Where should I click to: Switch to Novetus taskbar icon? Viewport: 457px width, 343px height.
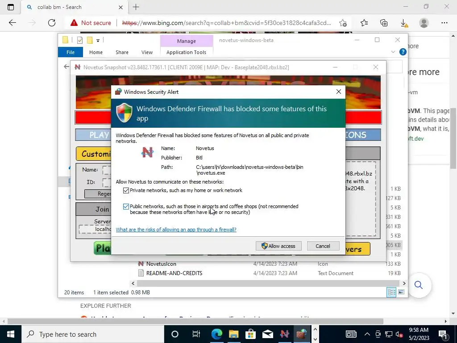(x=284, y=334)
